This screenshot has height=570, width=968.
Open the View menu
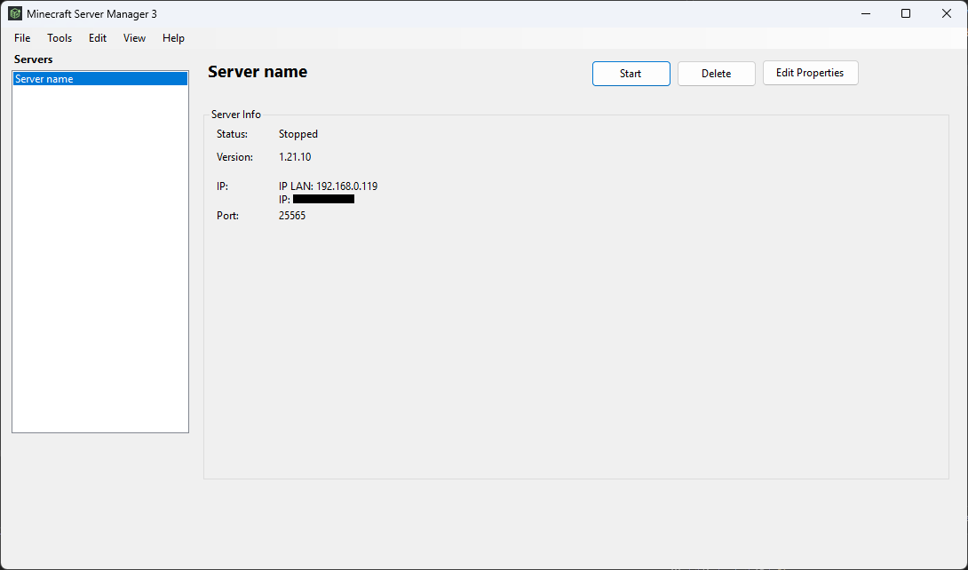(134, 38)
